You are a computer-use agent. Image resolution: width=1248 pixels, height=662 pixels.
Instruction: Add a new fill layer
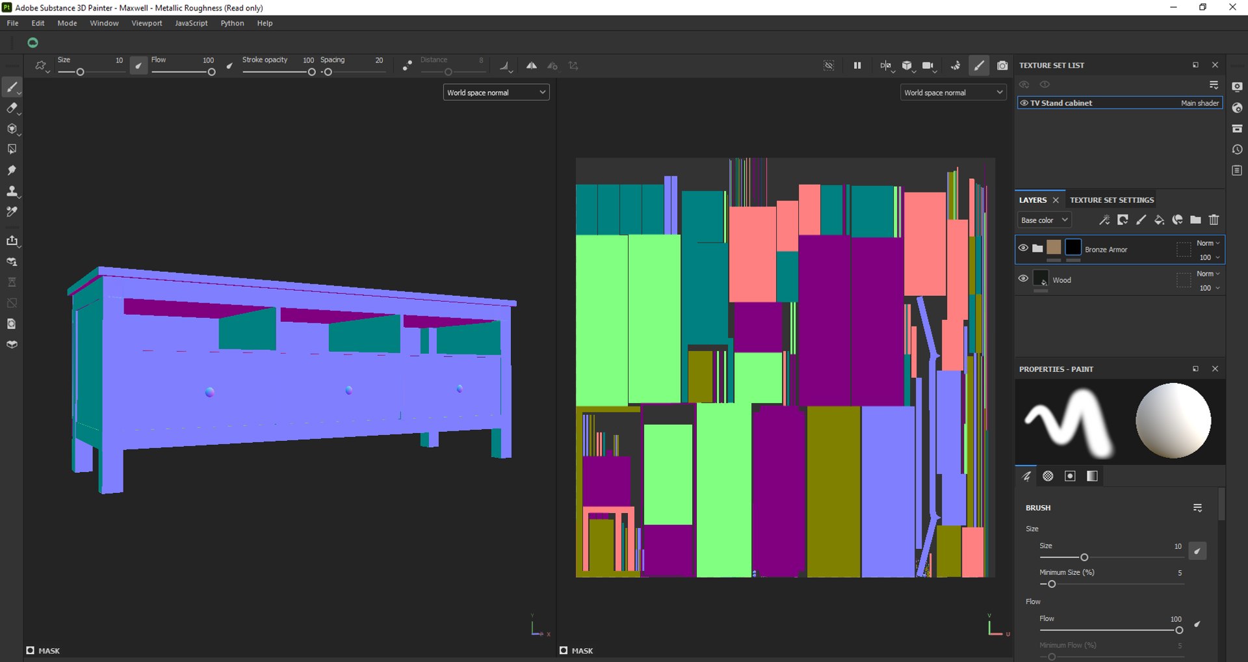[1159, 220]
